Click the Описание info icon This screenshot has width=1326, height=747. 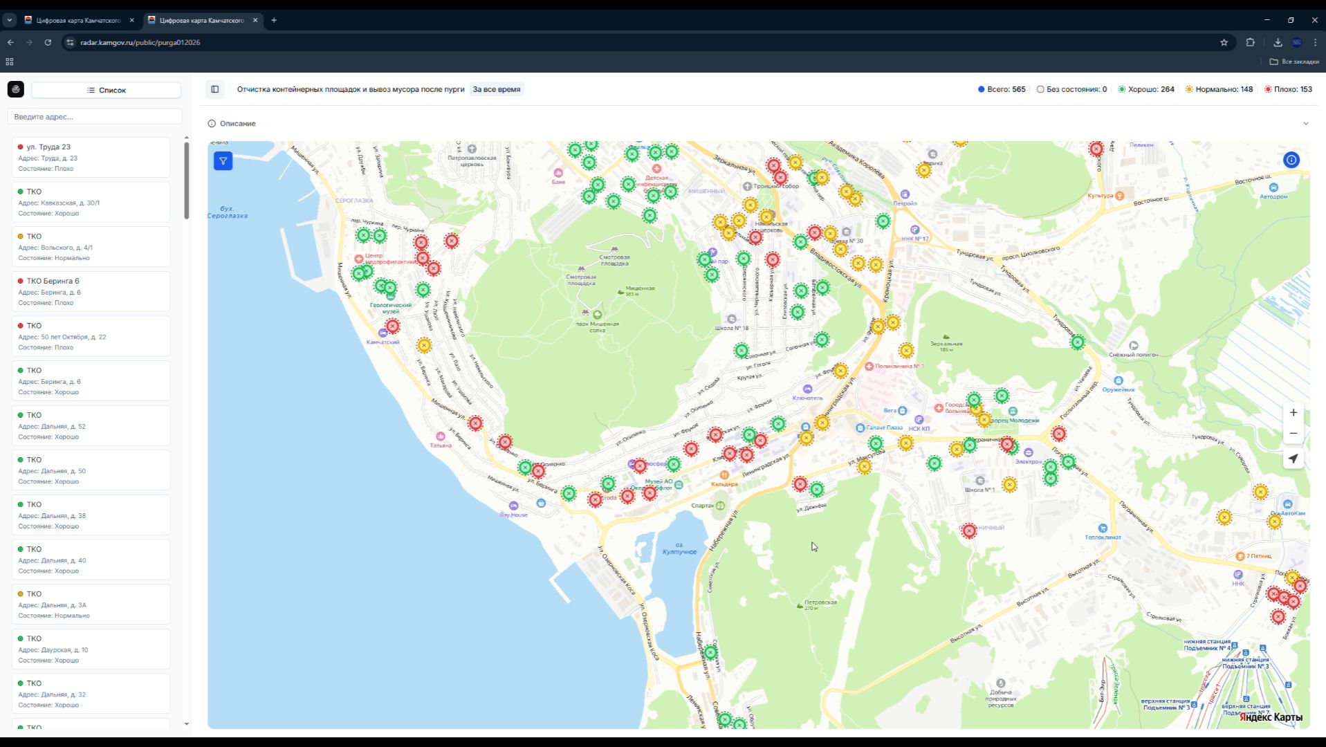pos(212,124)
